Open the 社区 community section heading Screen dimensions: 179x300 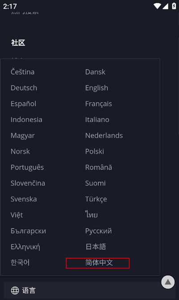pos(18,43)
